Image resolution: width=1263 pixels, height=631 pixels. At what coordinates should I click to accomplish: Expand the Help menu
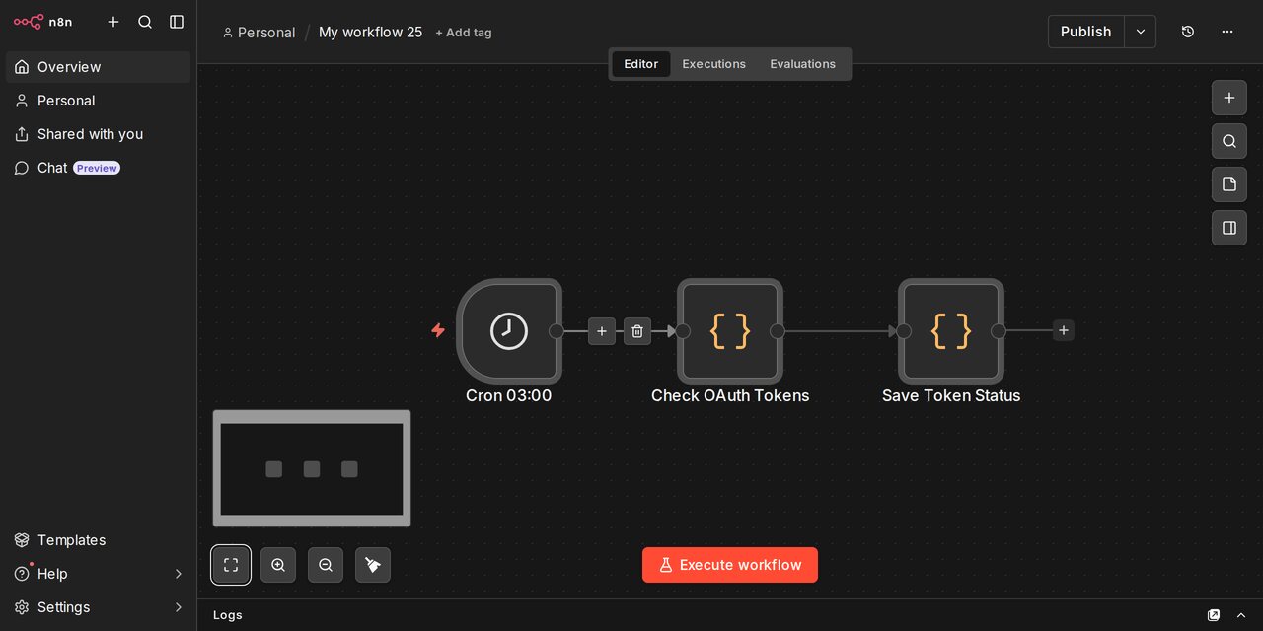(98, 574)
